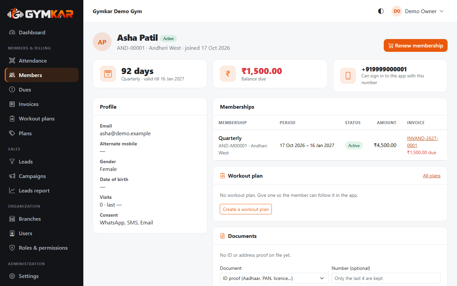Click the ₹1,500.00 balance due amount
The width and height of the screenshot is (457, 286).
pyautogui.click(x=262, y=71)
